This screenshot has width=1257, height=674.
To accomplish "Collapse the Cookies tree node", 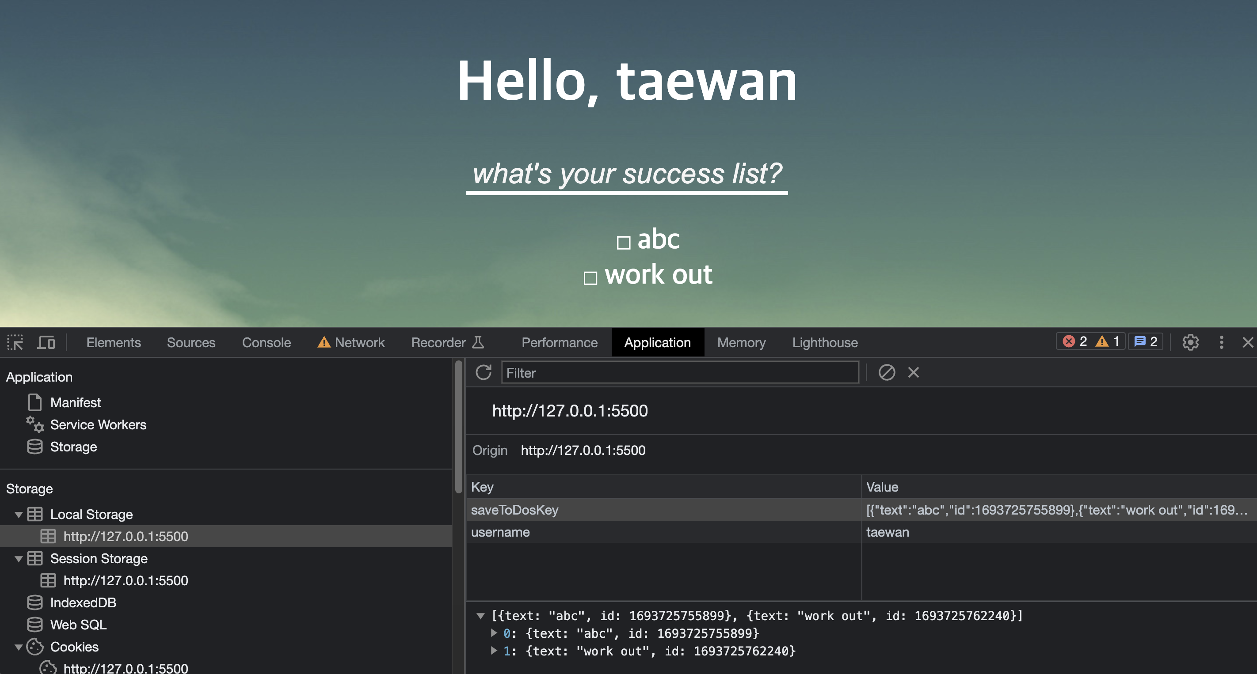I will click(19, 647).
